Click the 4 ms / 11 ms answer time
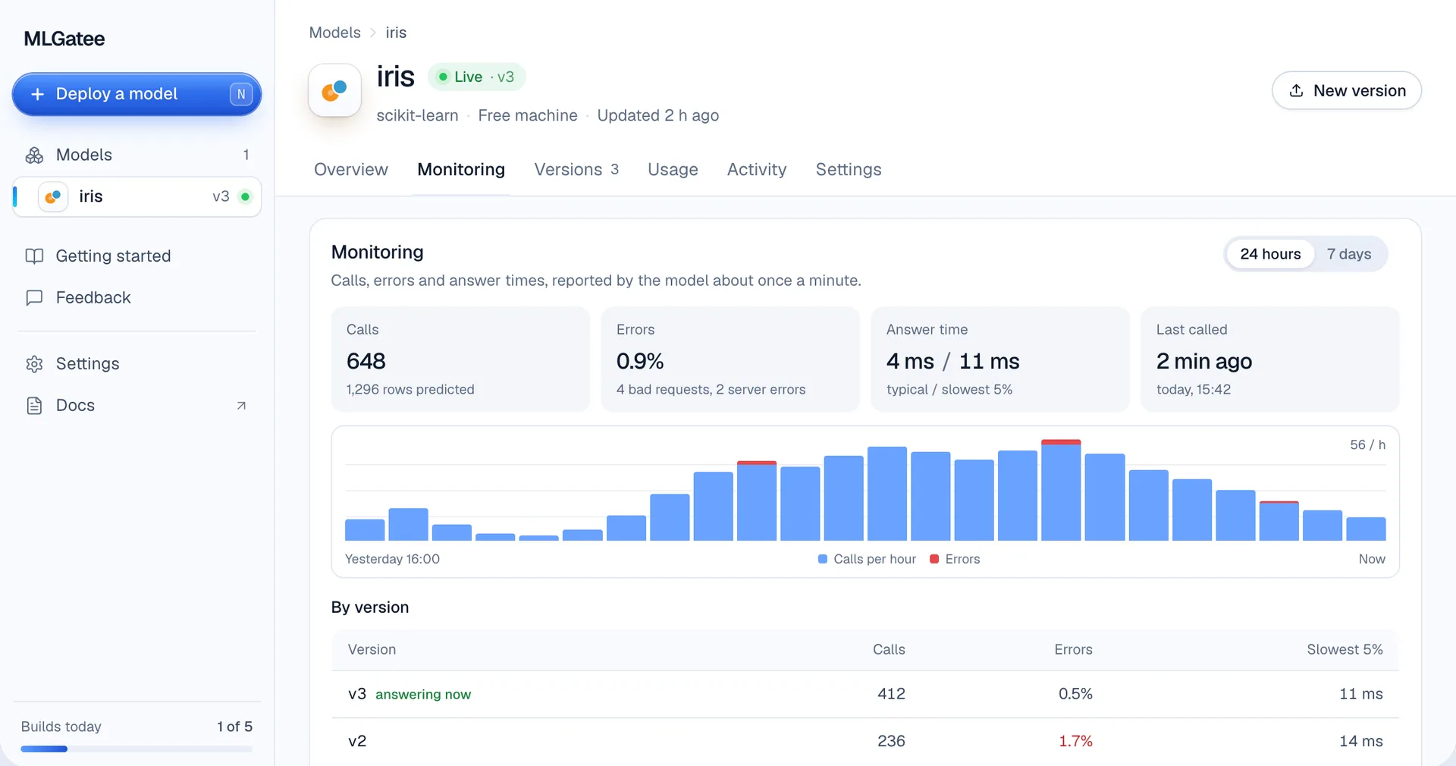The width and height of the screenshot is (1456, 766). 952,361
